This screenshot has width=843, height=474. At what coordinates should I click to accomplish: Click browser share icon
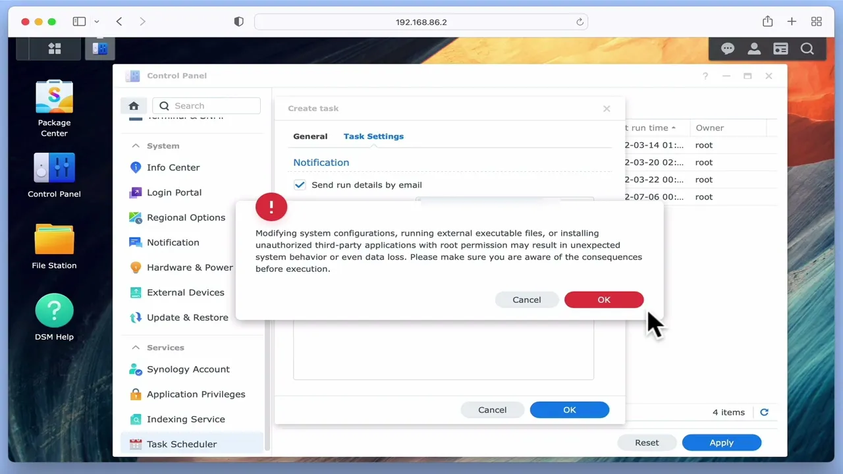[x=767, y=22]
